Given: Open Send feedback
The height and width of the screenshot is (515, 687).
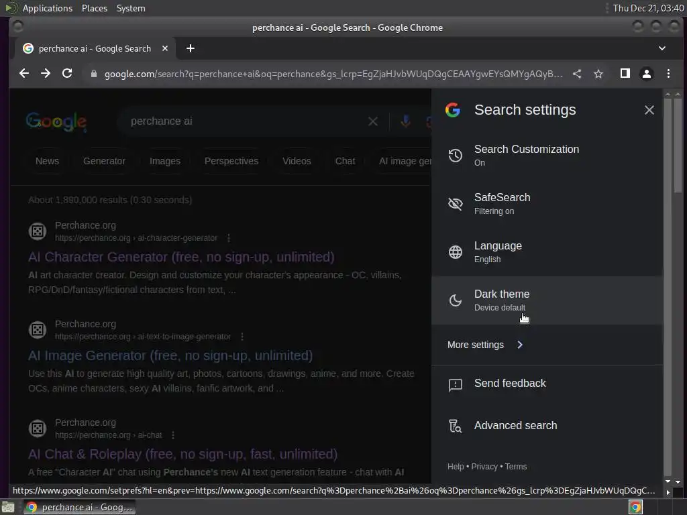Looking at the screenshot, I should coord(547,384).
